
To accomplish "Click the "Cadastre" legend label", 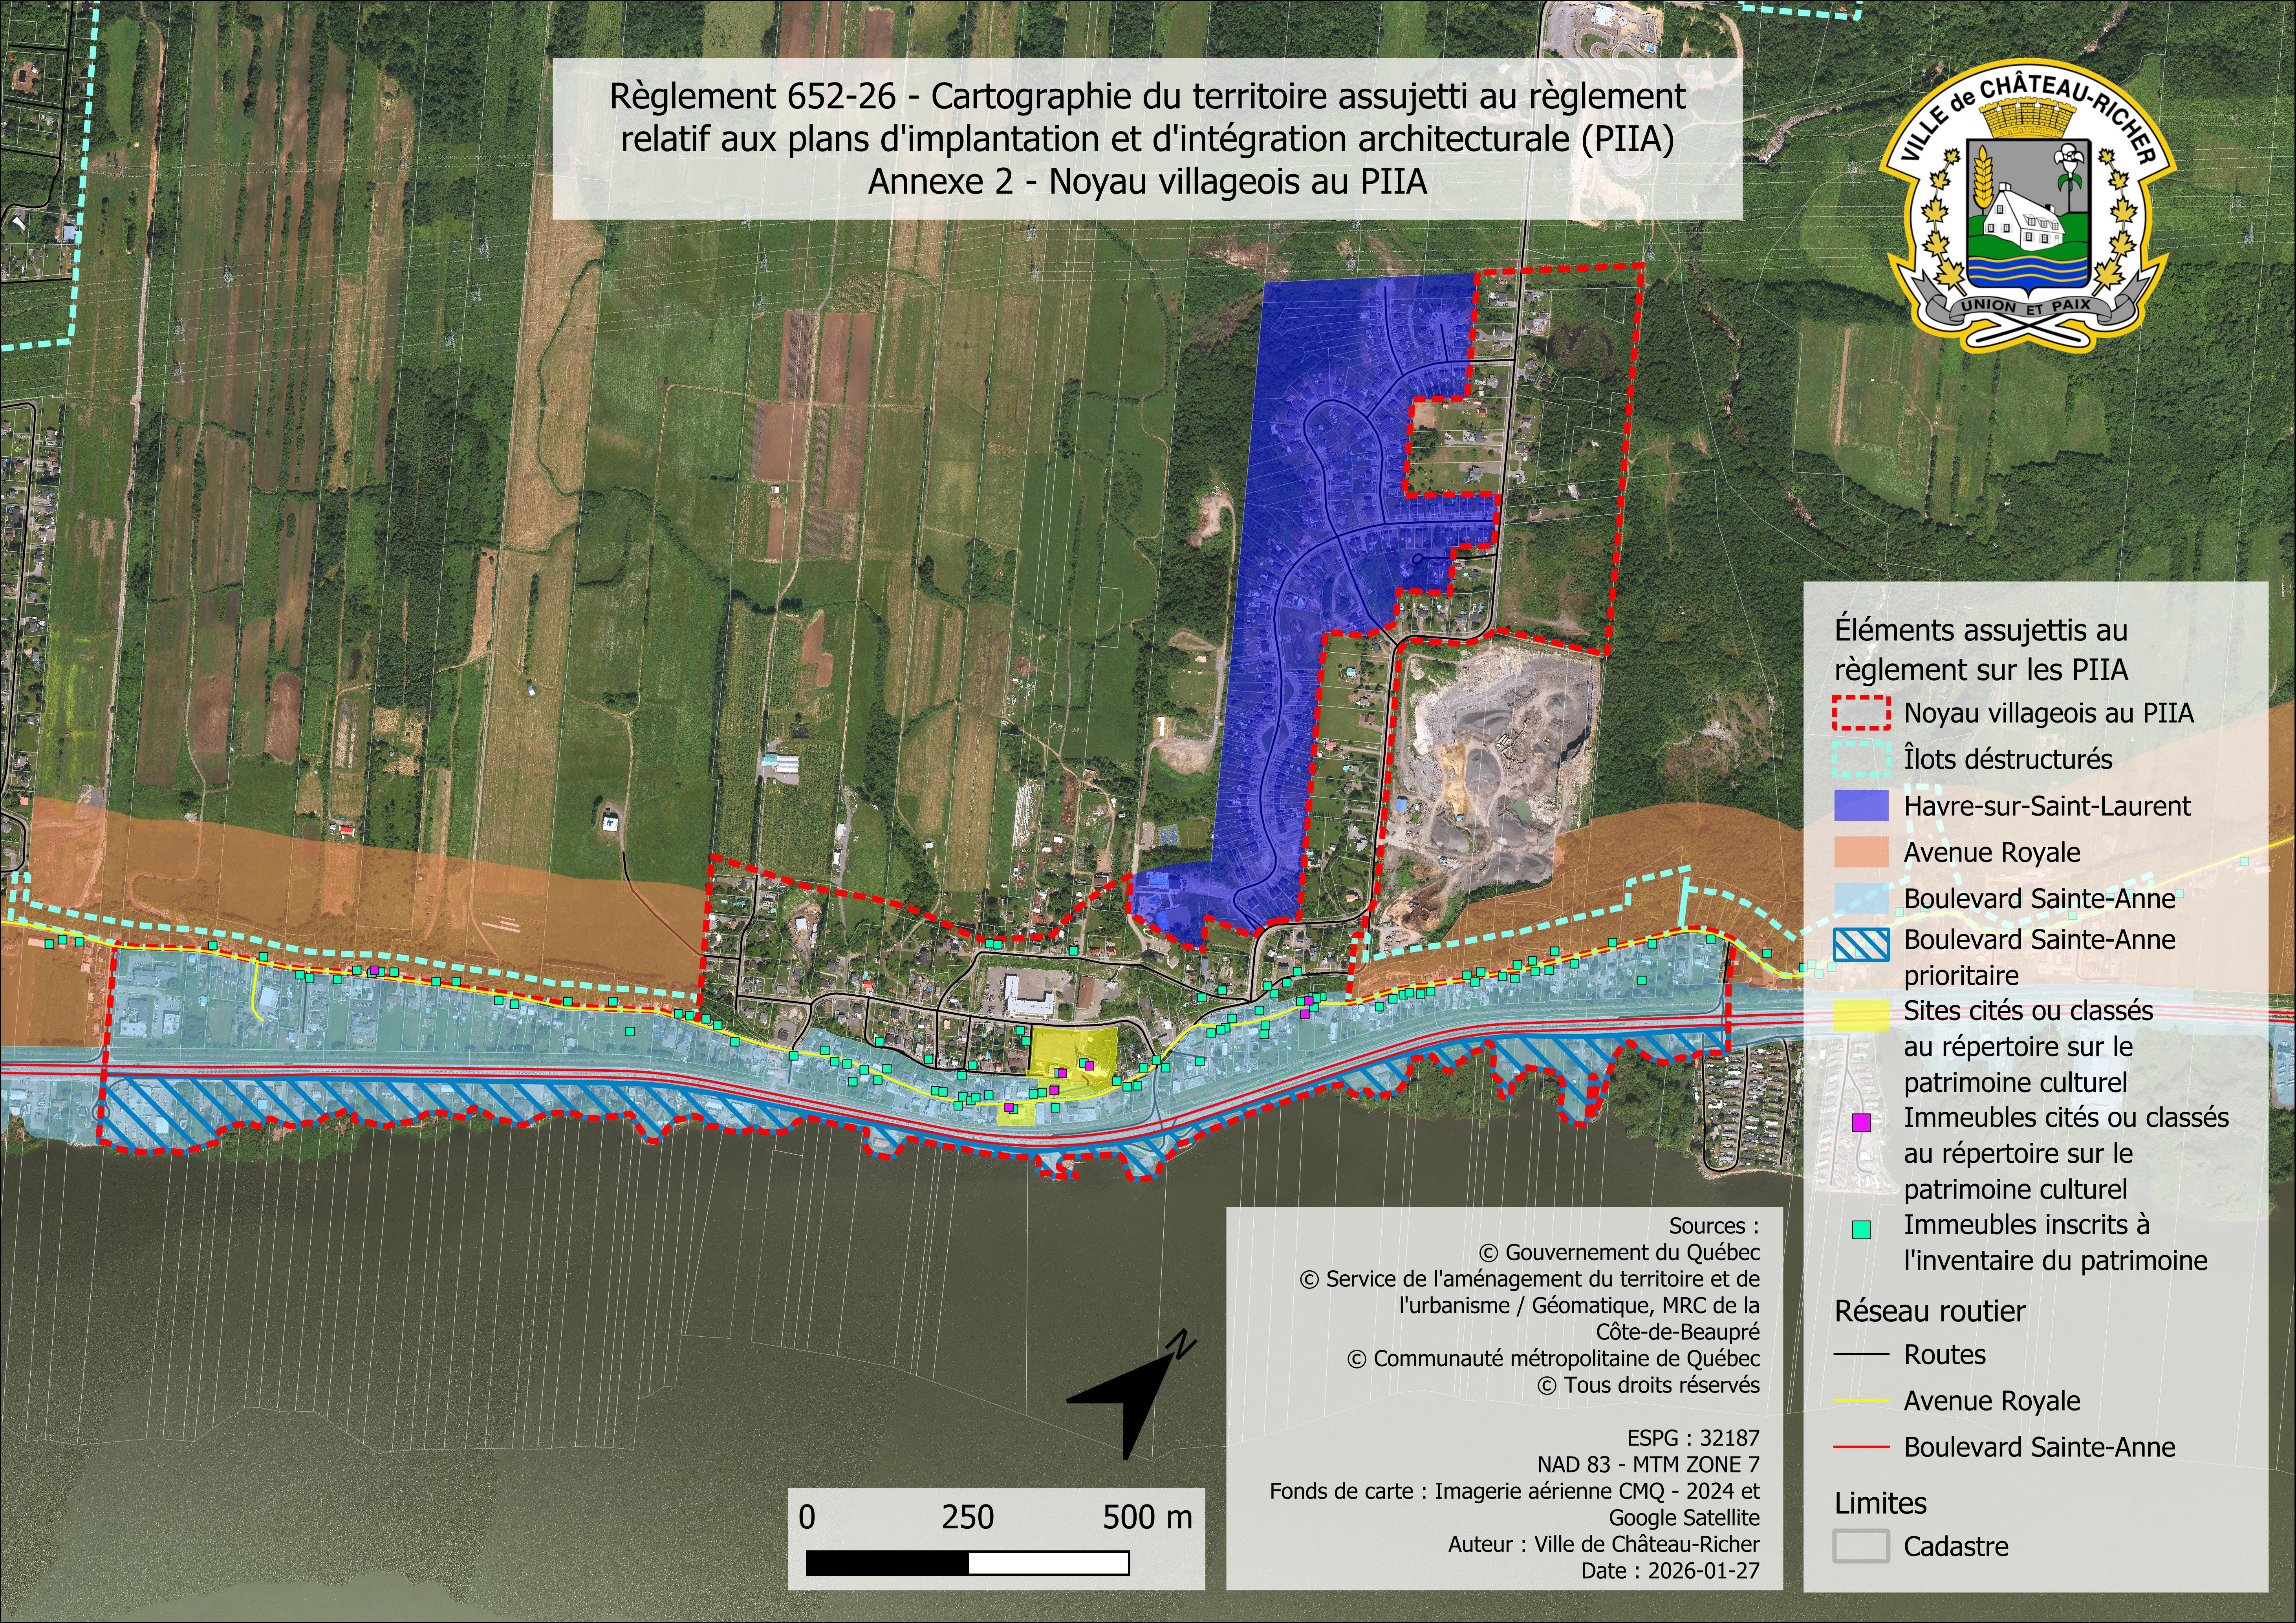I will click(x=1956, y=1546).
